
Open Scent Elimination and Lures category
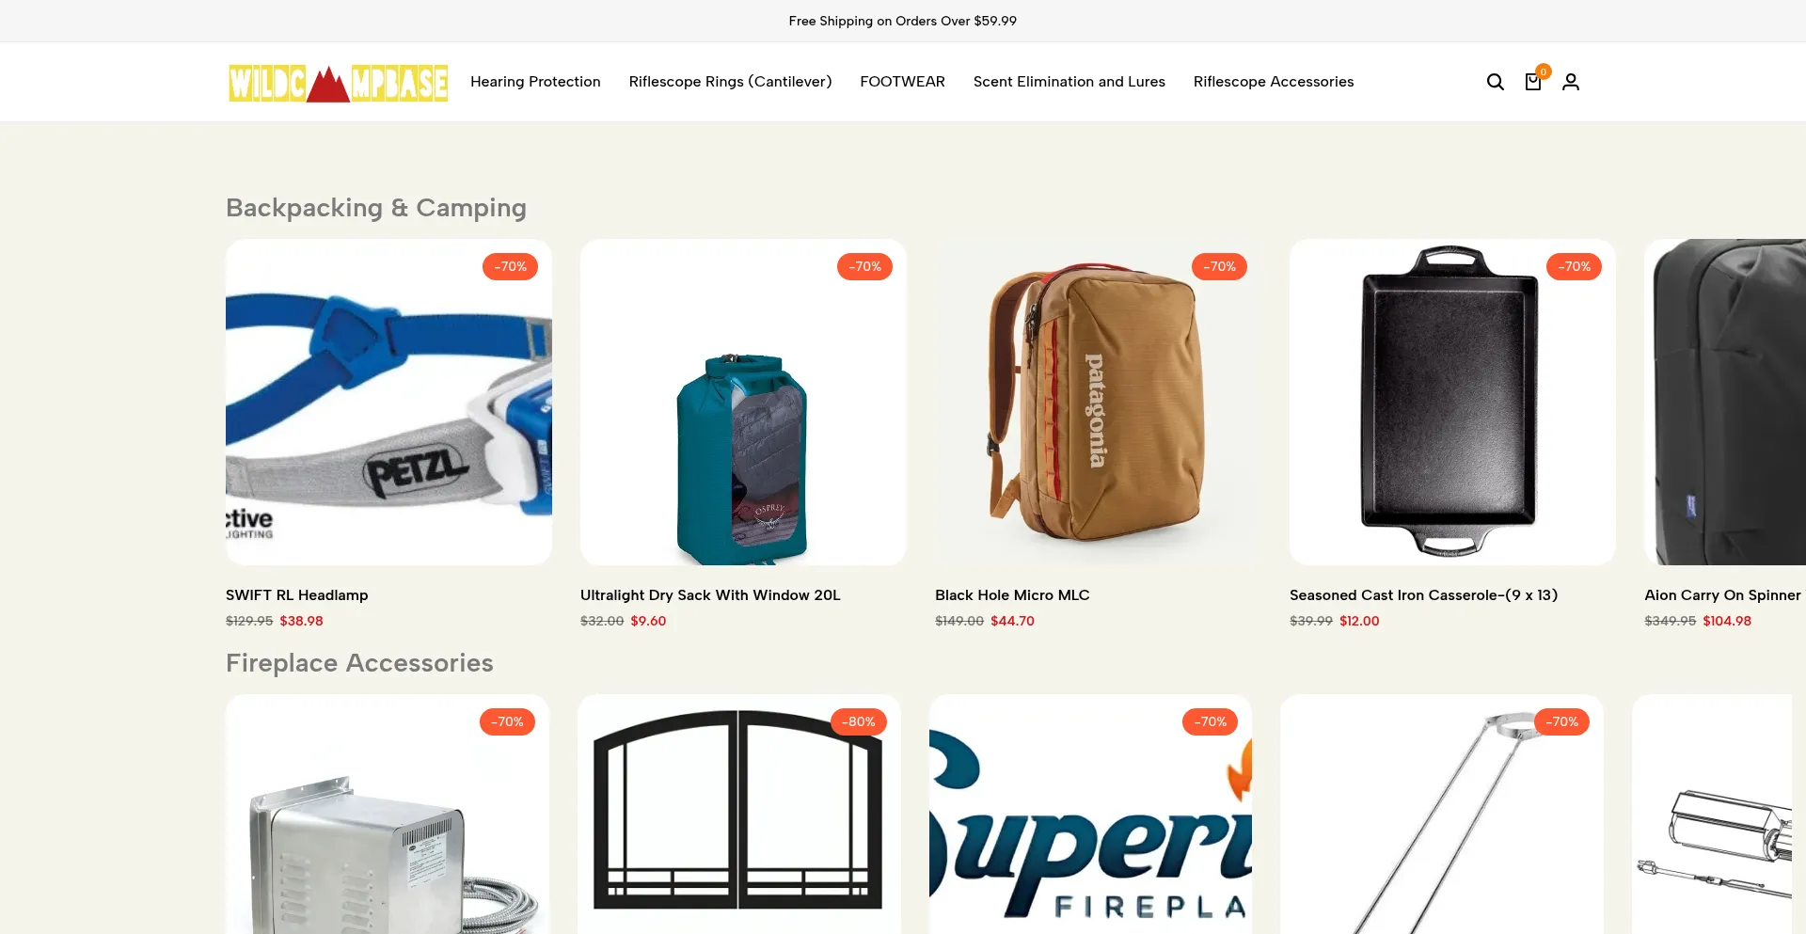click(x=1069, y=82)
